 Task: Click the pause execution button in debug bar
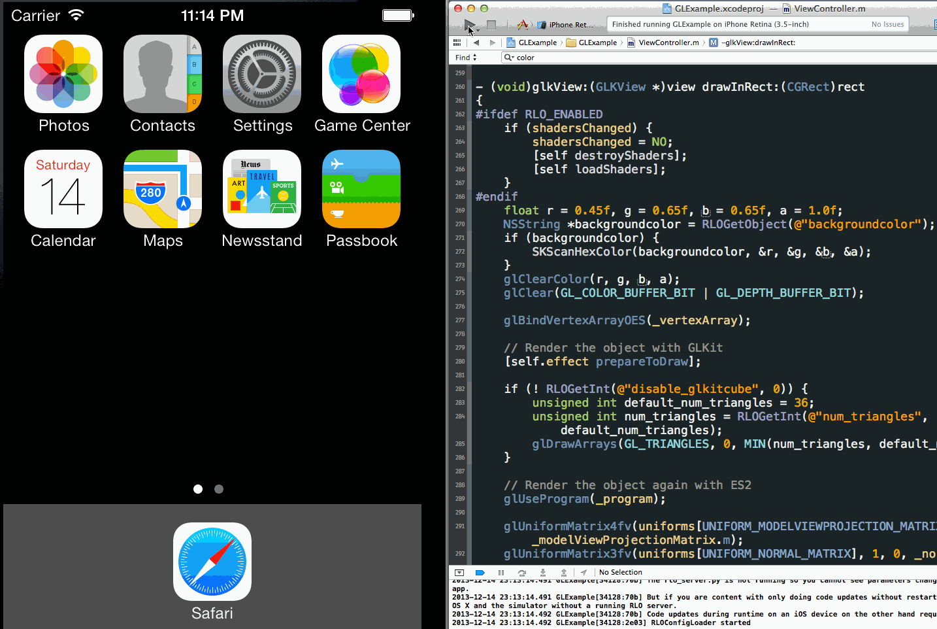(501, 572)
